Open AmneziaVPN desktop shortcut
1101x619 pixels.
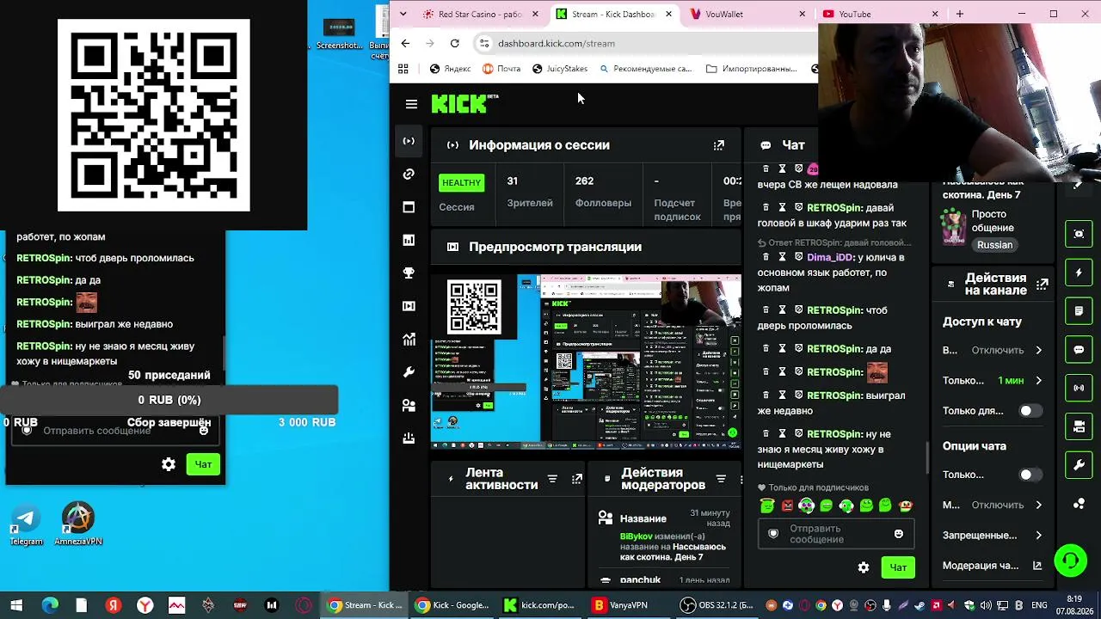pyautogui.click(x=78, y=524)
